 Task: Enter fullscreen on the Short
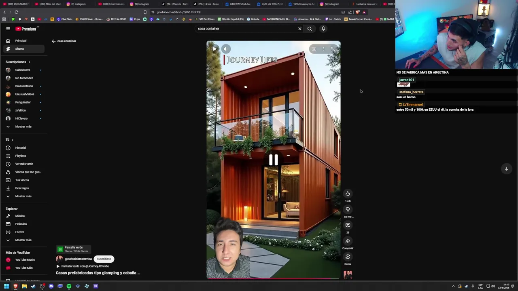[x=333, y=49]
